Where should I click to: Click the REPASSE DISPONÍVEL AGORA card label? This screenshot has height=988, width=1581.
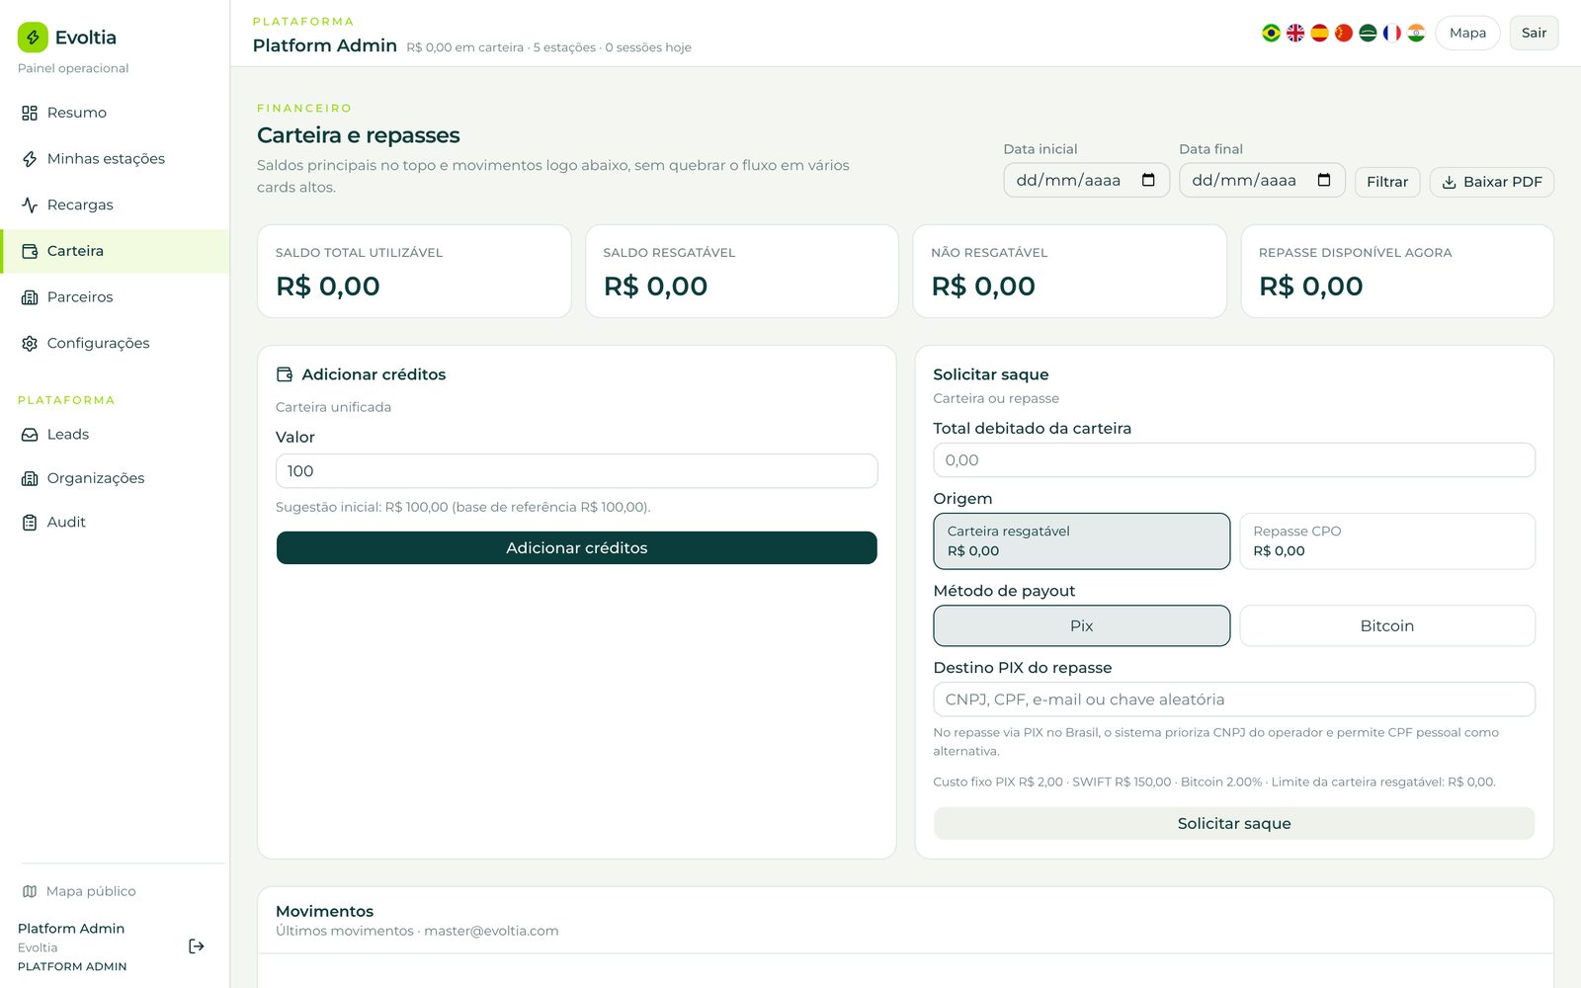(1355, 253)
